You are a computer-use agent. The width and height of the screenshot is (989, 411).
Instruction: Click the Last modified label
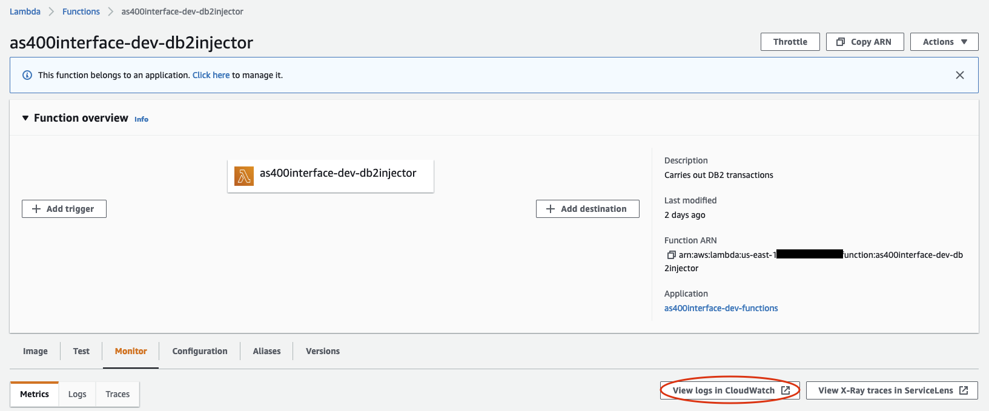click(690, 200)
